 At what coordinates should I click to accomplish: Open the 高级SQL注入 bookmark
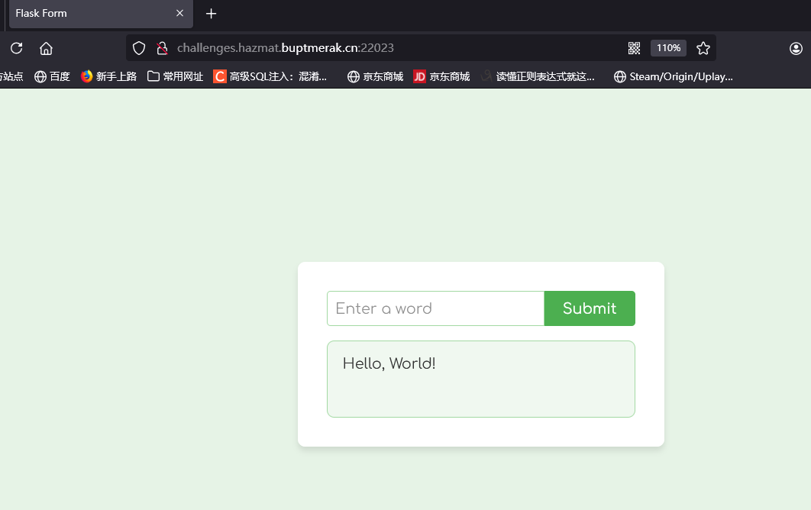[270, 76]
